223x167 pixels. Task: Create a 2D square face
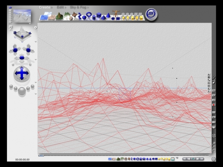118,19
